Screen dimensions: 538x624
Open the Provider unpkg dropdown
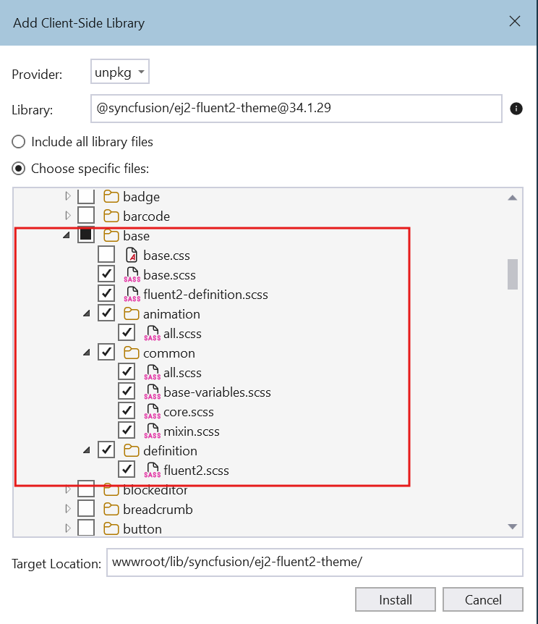click(120, 72)
